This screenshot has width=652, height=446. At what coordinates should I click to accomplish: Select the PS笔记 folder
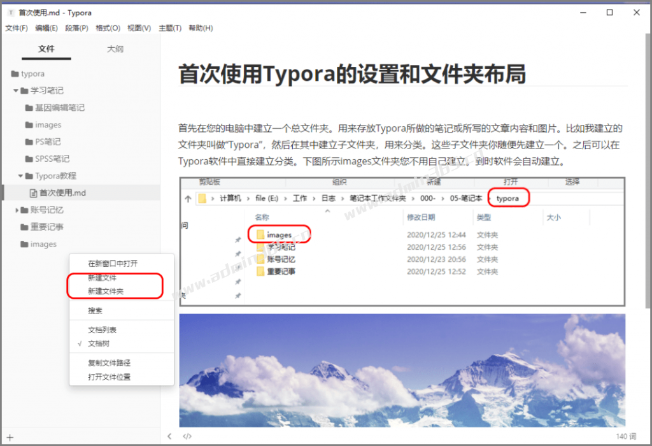[47, 142]
